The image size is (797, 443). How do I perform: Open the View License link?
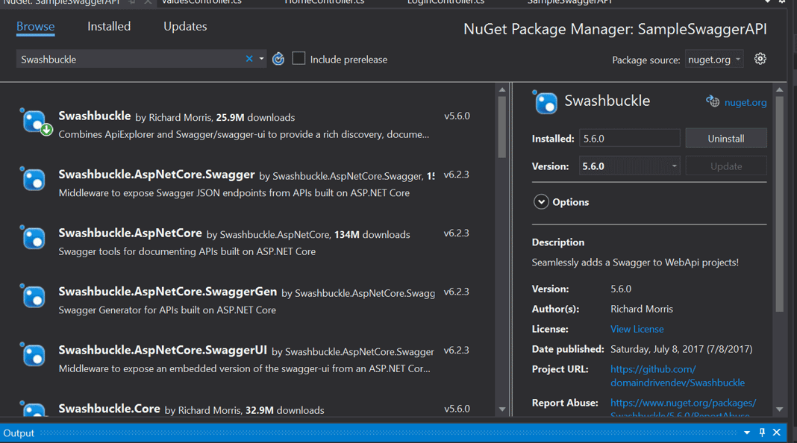(637, 329)
